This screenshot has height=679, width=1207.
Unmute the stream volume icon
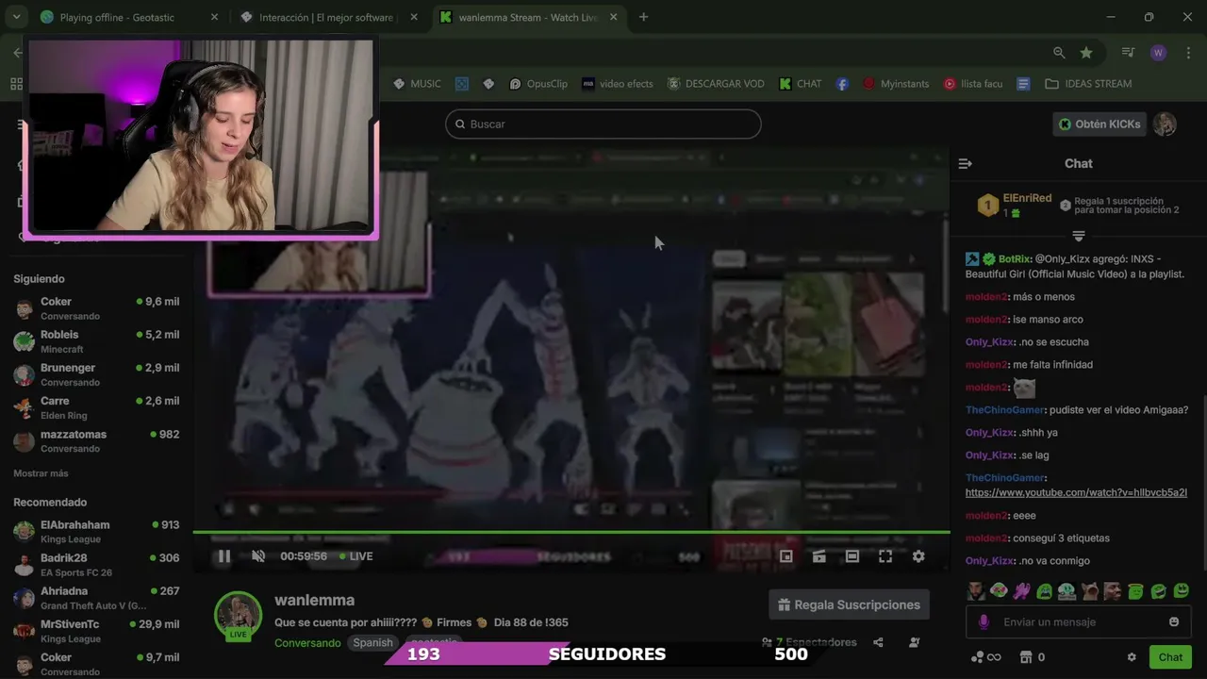257,556
